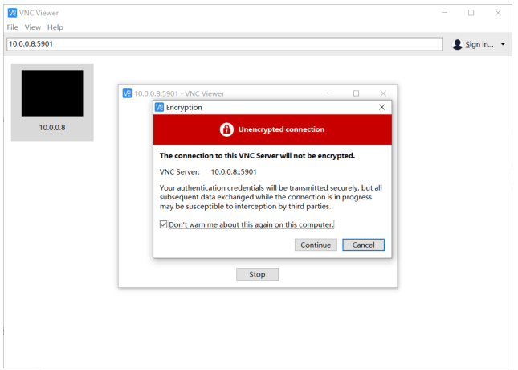Open the View menu

[32, 27]
